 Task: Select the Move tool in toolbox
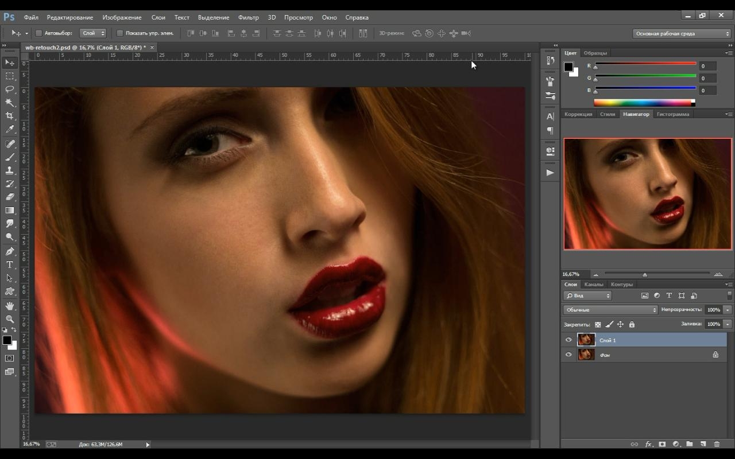[10, 63]
